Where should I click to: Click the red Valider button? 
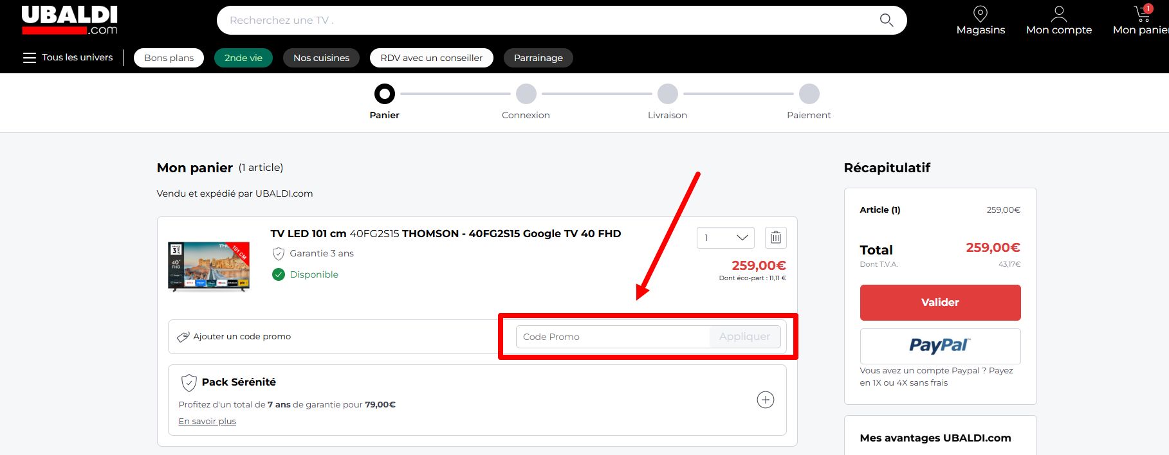pyautogui.click(x=941, y=303)
